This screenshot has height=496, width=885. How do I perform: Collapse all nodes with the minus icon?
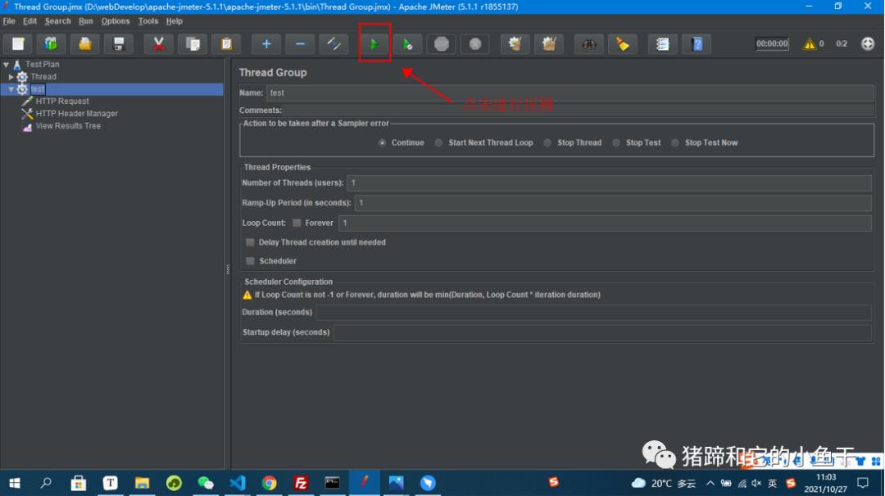tap(300, 43)
